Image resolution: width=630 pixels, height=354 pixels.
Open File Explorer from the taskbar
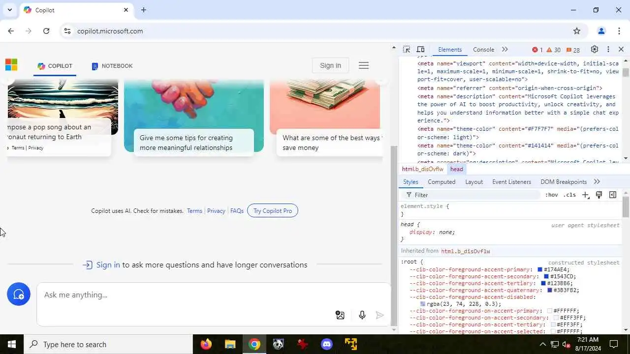[230, 344]
